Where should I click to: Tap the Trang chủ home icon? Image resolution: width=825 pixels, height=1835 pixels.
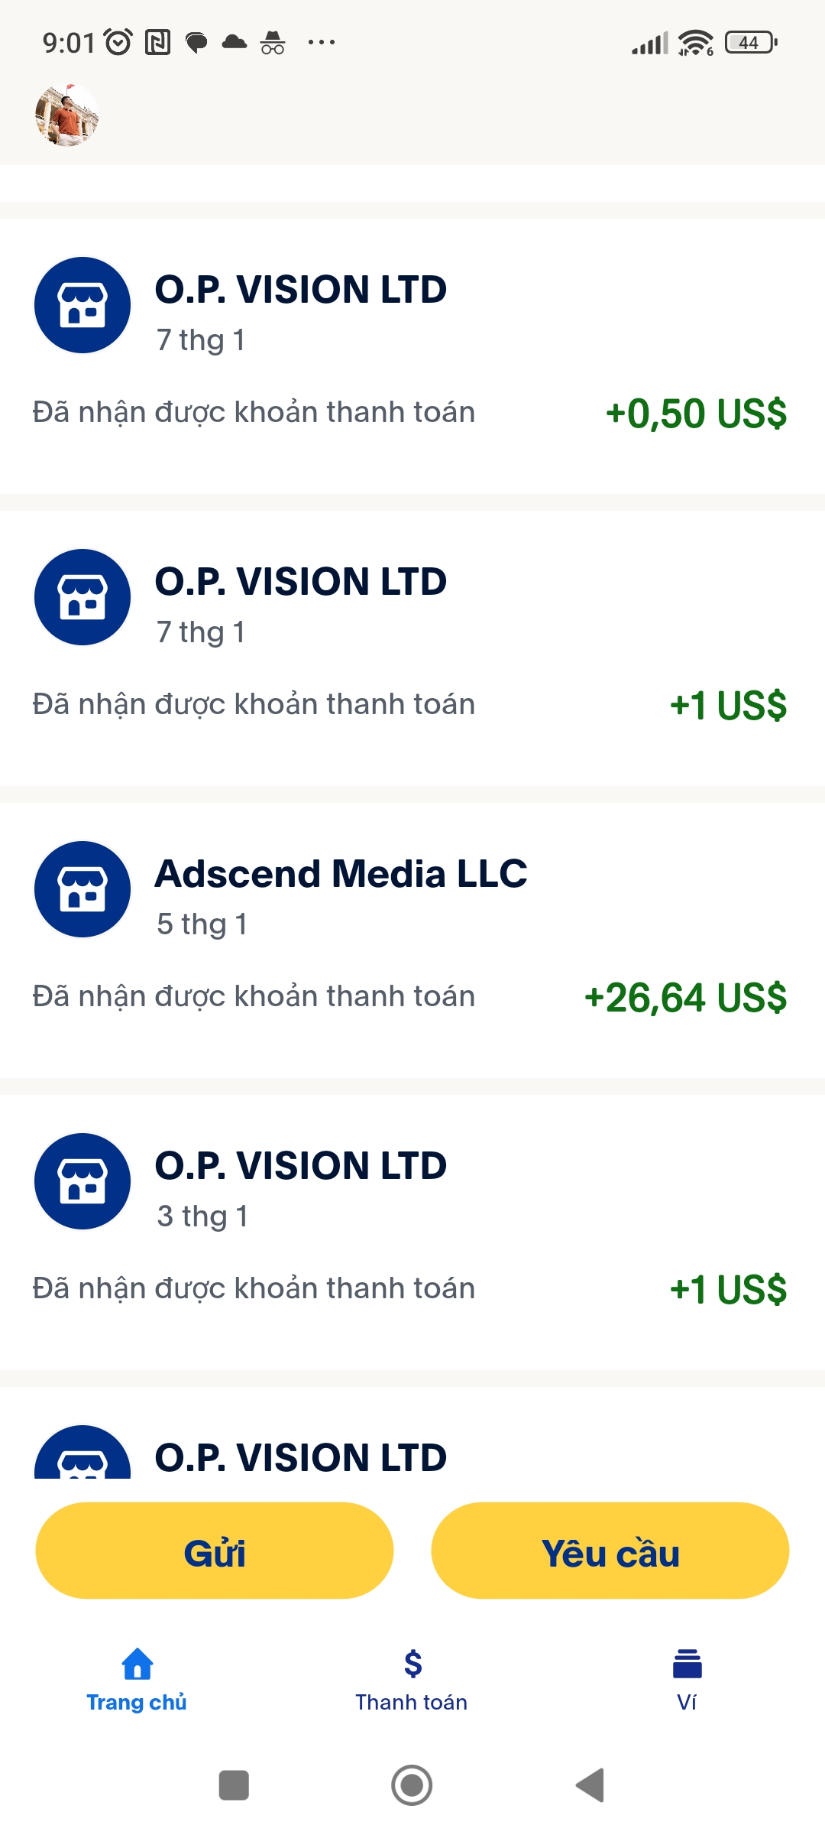(137, 1664)
